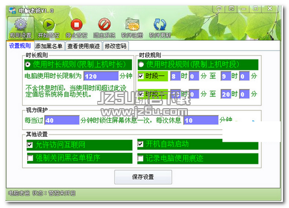
Task: Toggle 允许访问互联网 checkbox
Action: click(x=30, y=145)
